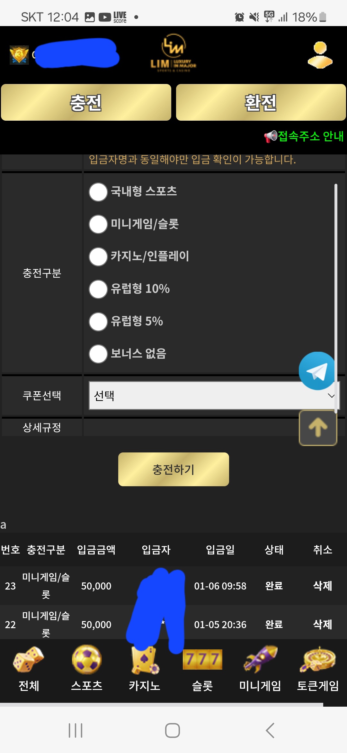Open the 슬롯 777 icon
The image size is (347, 753).
click(x=202, y=660)
